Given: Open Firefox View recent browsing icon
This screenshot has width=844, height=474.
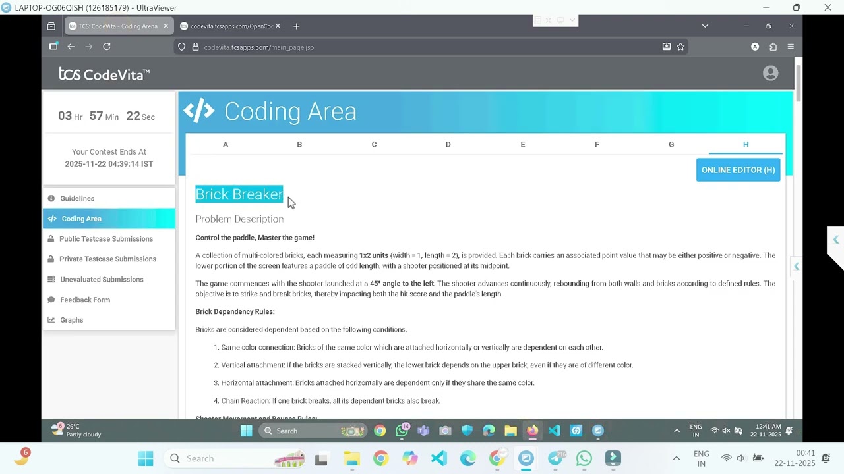Looking at the screenshot, I should click(x=51, y=26).
